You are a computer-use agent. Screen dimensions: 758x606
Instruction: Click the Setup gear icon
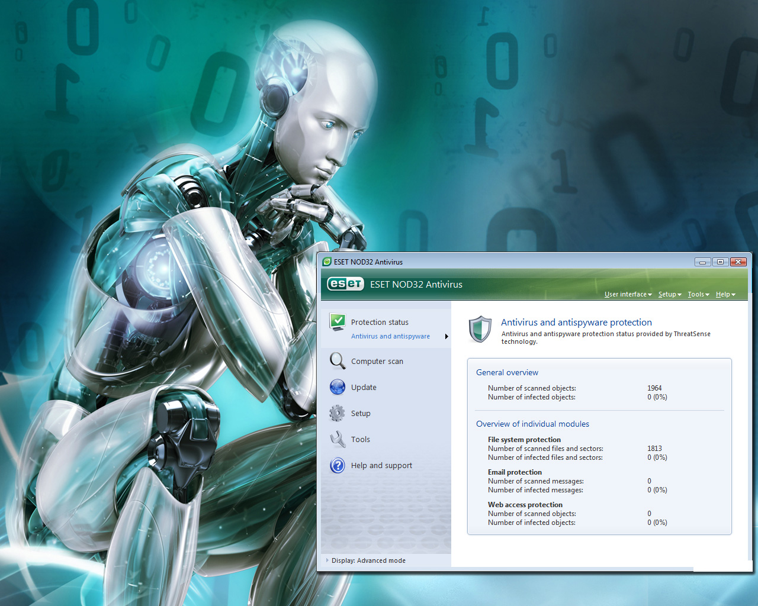337,413
